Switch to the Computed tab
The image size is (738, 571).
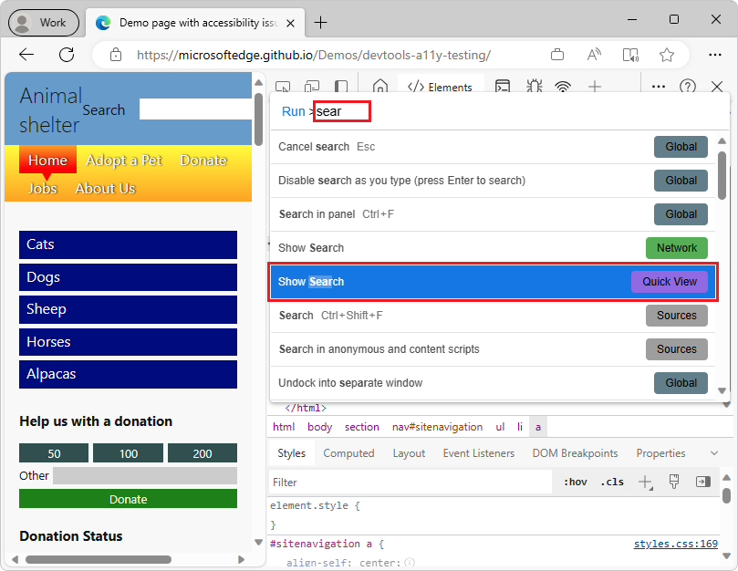point(349,452)
